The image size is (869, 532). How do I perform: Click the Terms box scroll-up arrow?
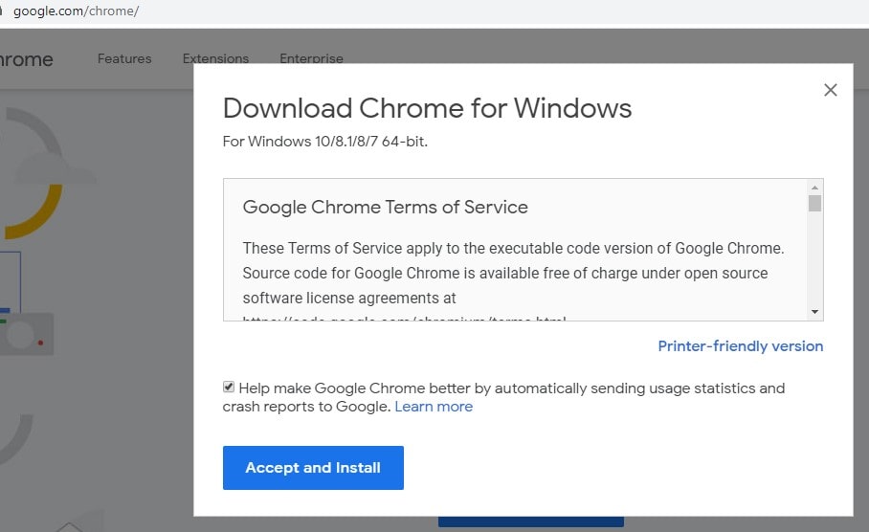pos(814,188)
